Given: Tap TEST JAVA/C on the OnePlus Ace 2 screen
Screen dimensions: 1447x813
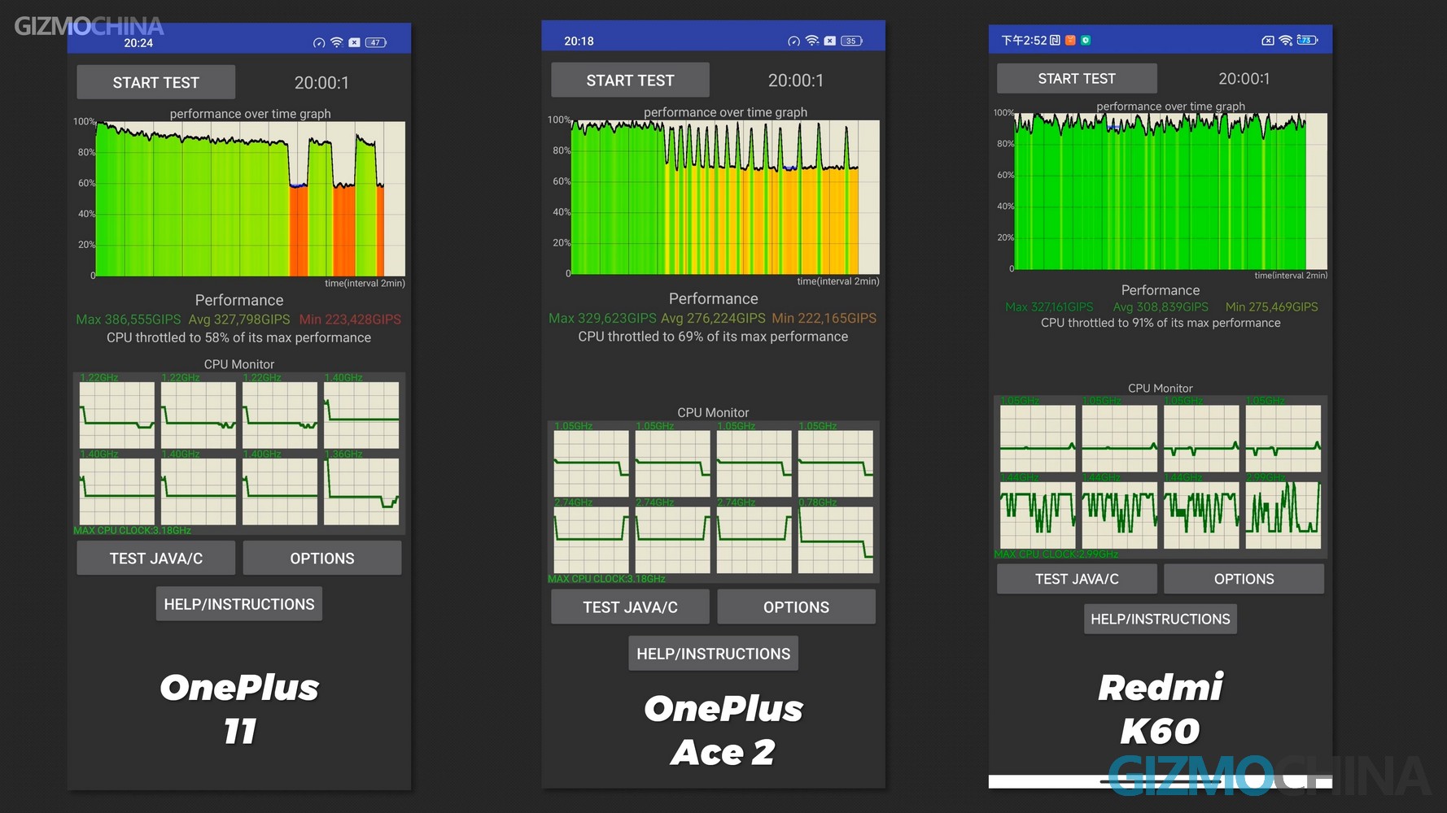Looking at the screenshot, I should click(630, 607).
